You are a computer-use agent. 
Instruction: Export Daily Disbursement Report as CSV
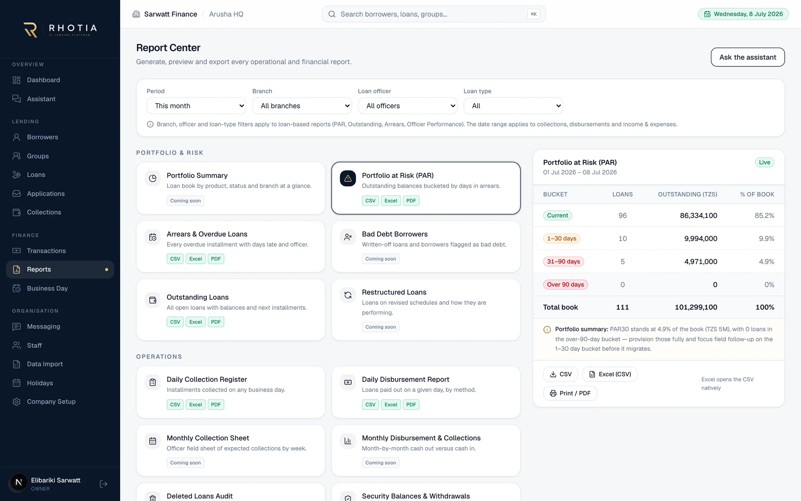click(370, 405)
